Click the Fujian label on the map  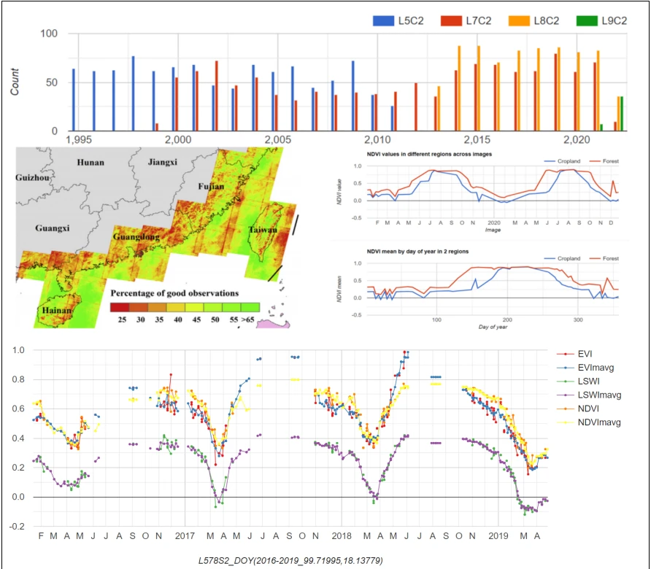pyautogui.click(x=211, y=187)
